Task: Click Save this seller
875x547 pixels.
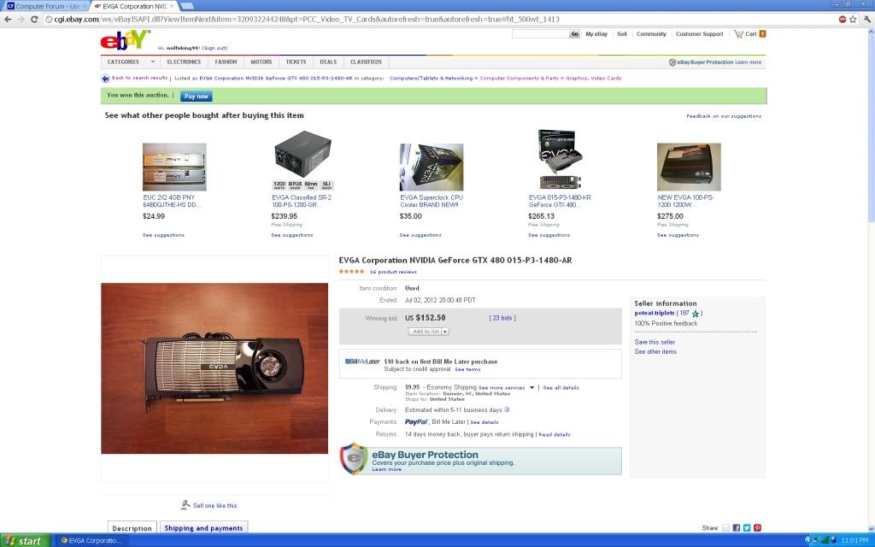Action: coord(655,342)
